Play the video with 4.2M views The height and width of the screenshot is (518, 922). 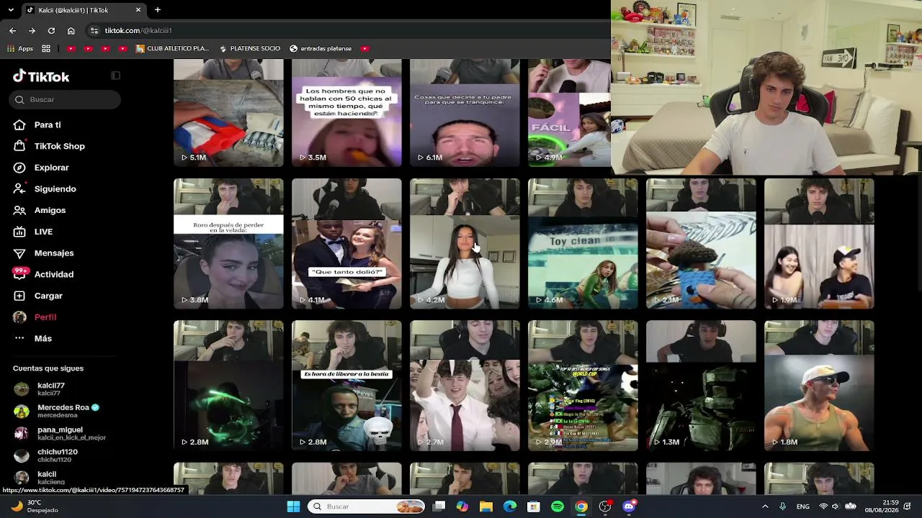point(465,244)
